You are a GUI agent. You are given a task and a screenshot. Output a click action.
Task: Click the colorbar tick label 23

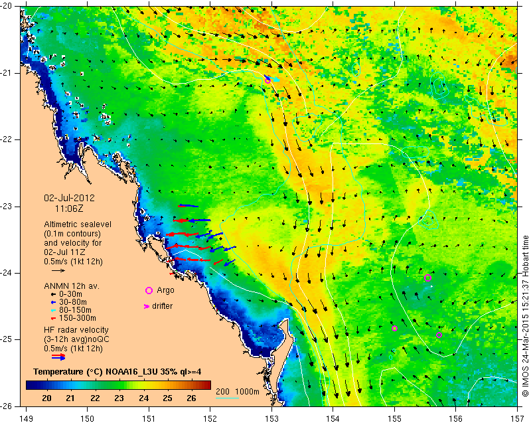click(x=119, y=398)
